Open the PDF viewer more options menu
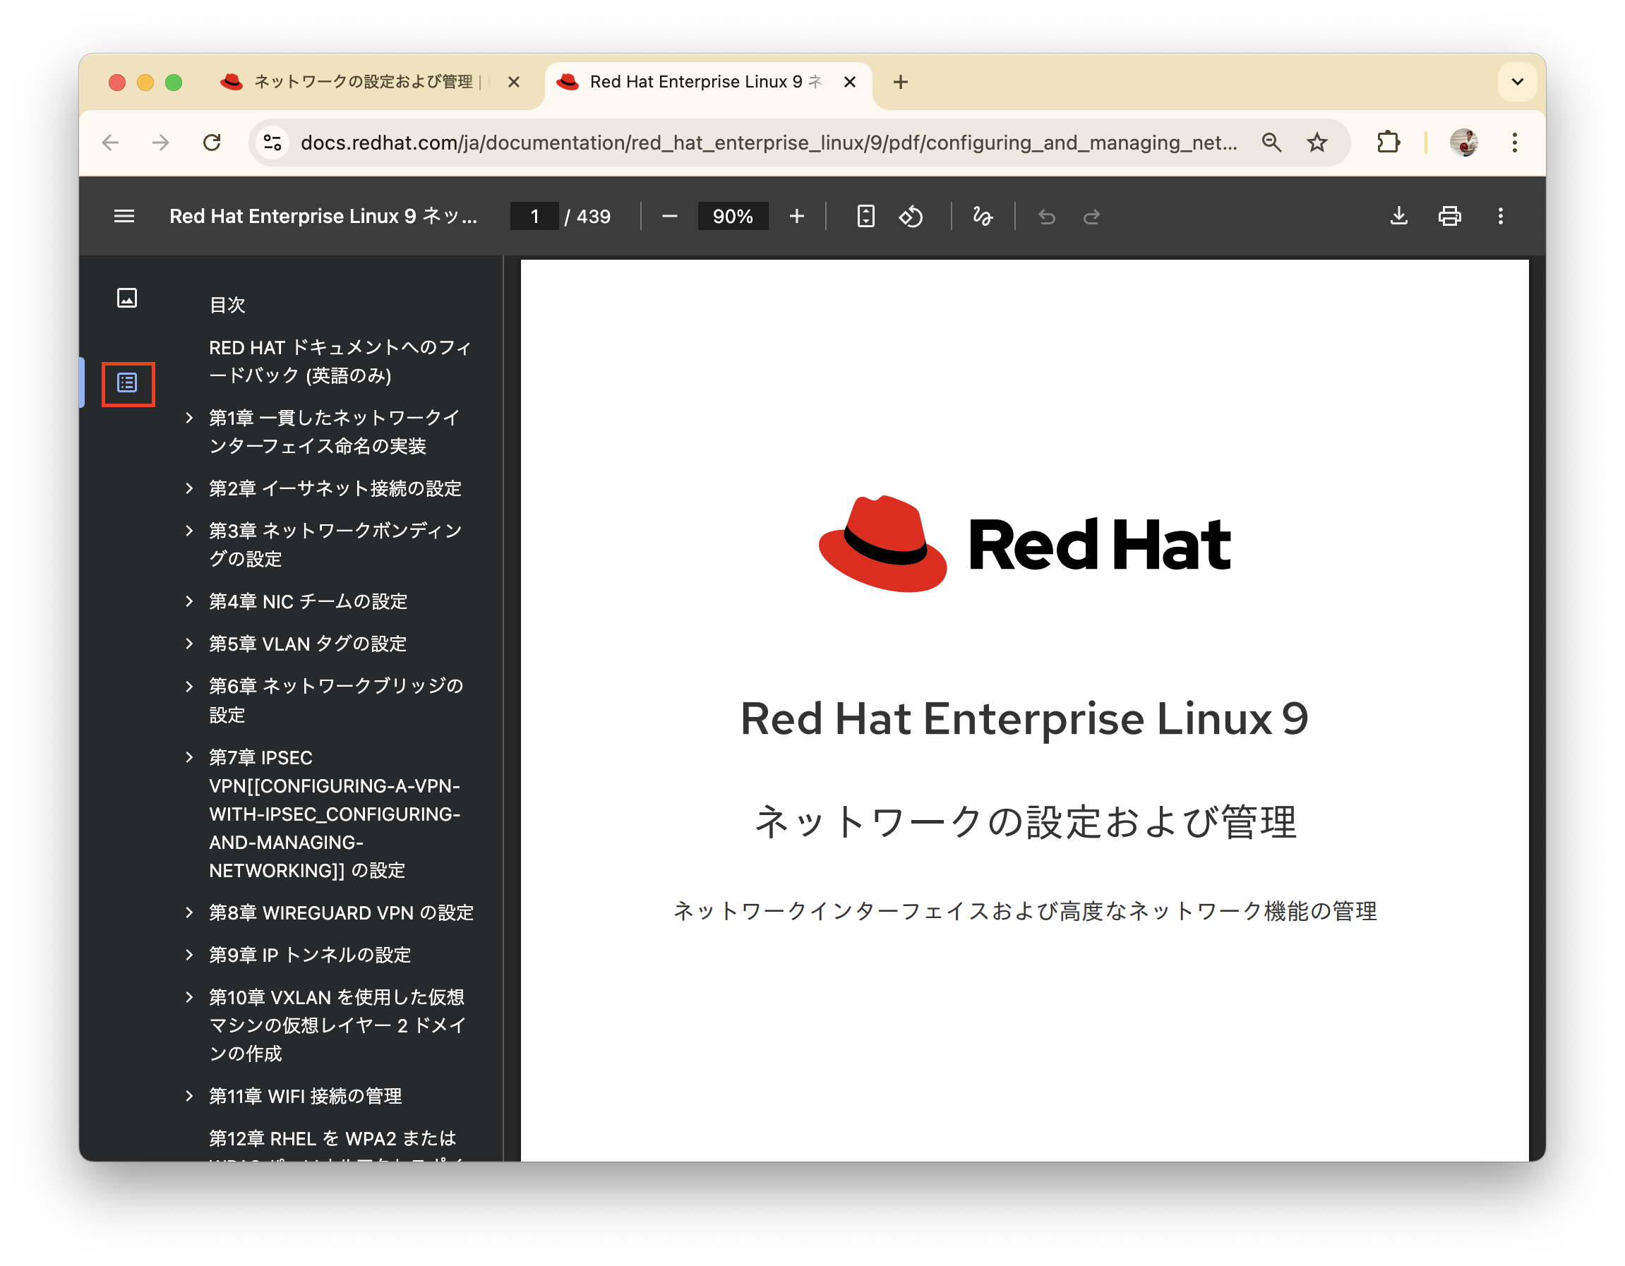This screenshot has width=1625, height=1266. (1500, 217)
